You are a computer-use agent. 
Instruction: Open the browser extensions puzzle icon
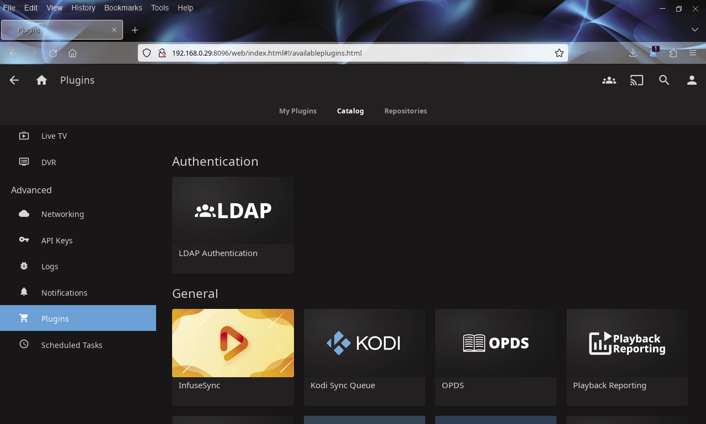click(673, 53)
